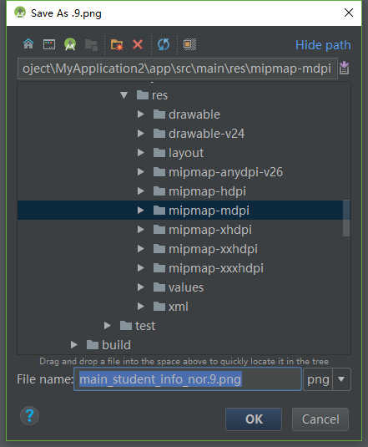Select the mipmap-xxhdpi folder

(x=205, y=249)
